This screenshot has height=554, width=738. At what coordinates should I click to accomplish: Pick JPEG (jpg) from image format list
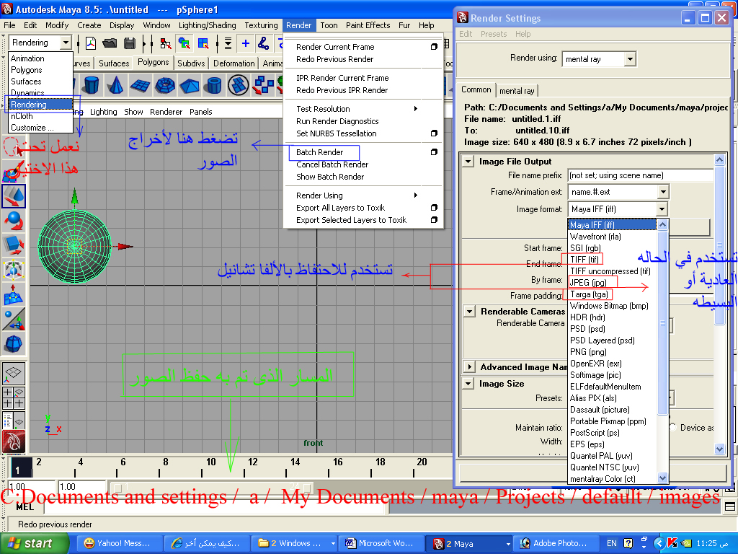pyautogui.click(x=588, y=282)
